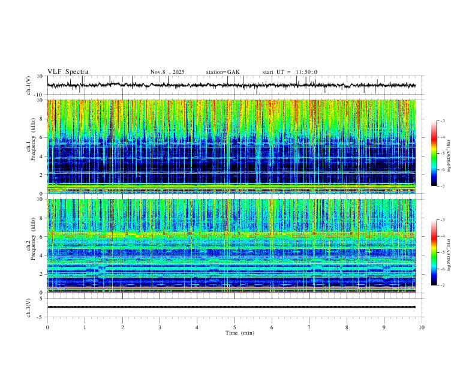Click the ch.2 "Frequency (kHz)" axis label
Screen dimensions: 475x367
click(x=32, y=239)
